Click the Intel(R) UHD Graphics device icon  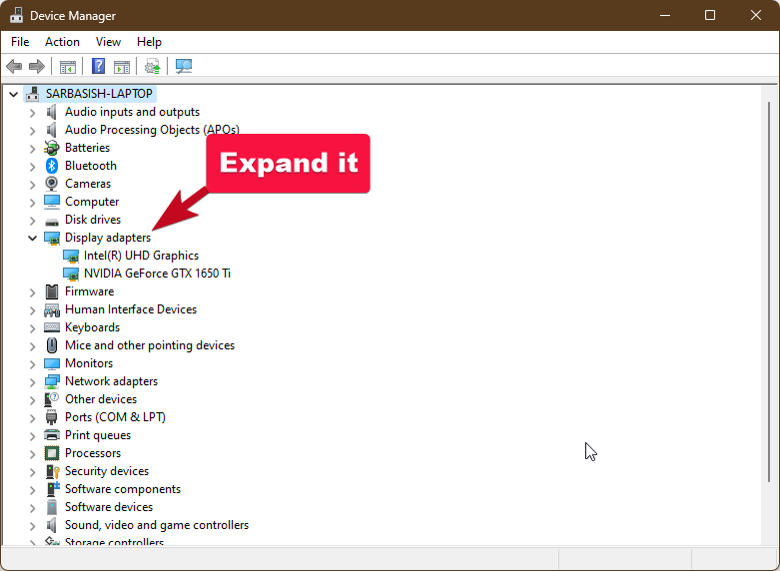[71, 256]
